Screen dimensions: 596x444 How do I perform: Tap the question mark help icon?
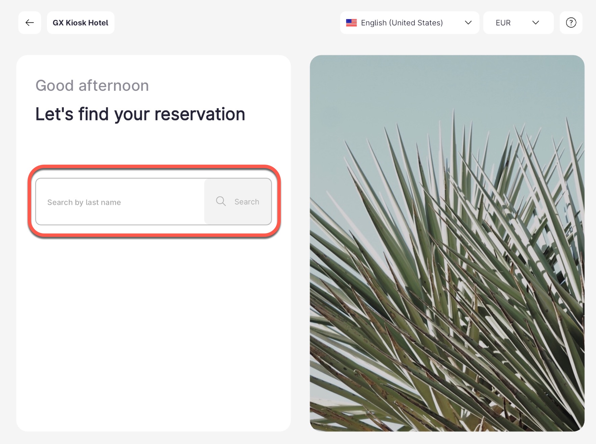click(571, 23)
